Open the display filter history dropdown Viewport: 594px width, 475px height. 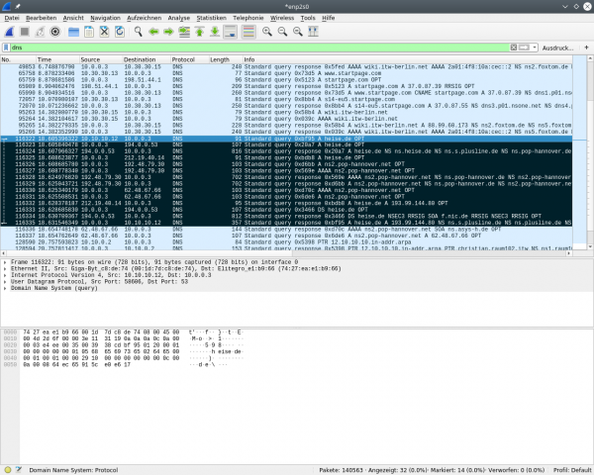[x=536, y=47]
